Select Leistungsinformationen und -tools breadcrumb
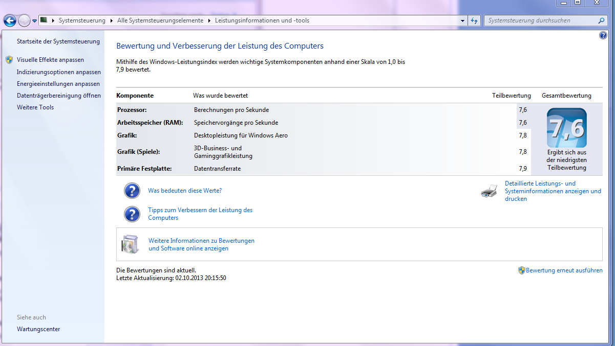This screenshot has height=346, width=615. coord(262,20)
